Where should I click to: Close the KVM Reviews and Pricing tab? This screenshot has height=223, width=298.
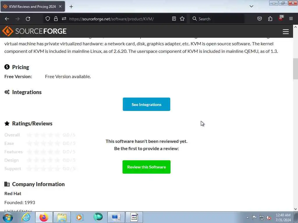click(x=60, y=6)
